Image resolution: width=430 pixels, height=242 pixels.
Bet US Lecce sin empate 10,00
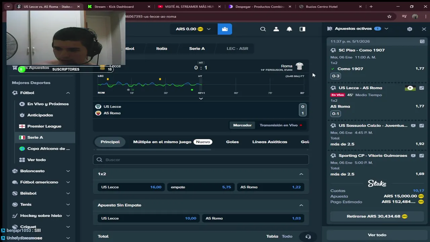coord(148,218)
